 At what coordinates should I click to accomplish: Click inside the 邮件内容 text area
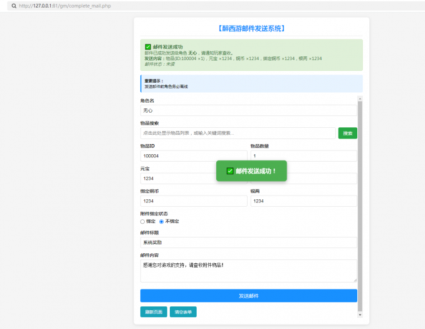(248, 271)
